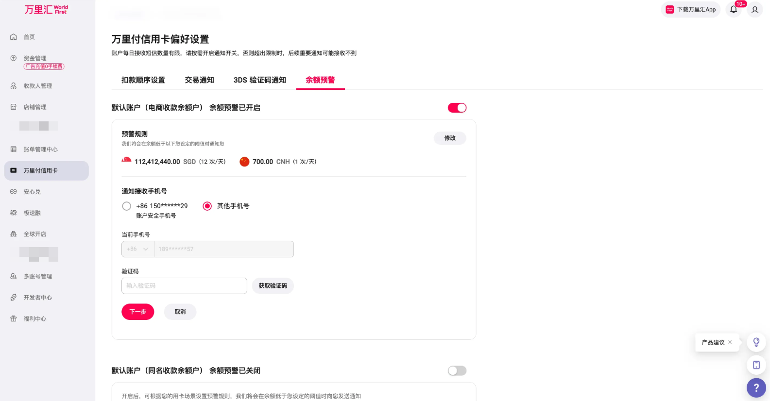
Task: Expand the +86 country code dropdown
Action: click(138, 249)
